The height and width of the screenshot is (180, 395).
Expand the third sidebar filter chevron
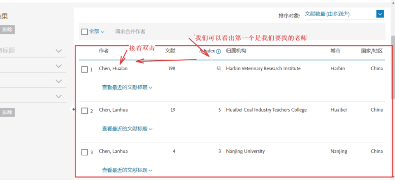pos(59,81)
